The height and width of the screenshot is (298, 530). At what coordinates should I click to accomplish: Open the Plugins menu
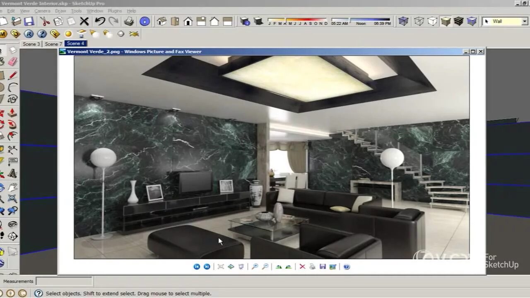coord(115,11)
